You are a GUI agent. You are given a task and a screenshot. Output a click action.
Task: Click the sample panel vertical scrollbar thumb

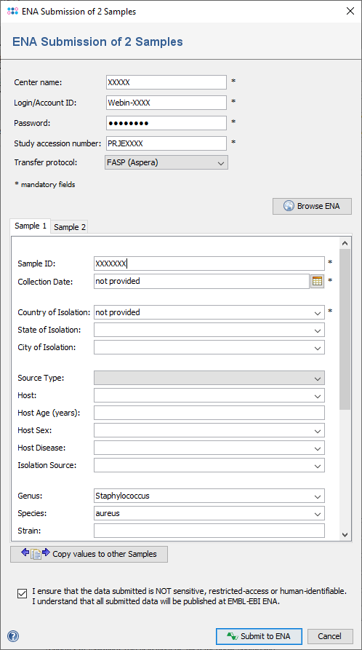(x=345, y=330)
